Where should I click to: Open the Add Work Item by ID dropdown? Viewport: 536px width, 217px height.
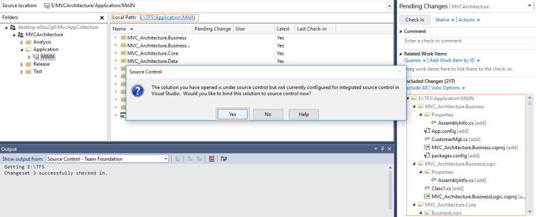[x=455, y=61]
